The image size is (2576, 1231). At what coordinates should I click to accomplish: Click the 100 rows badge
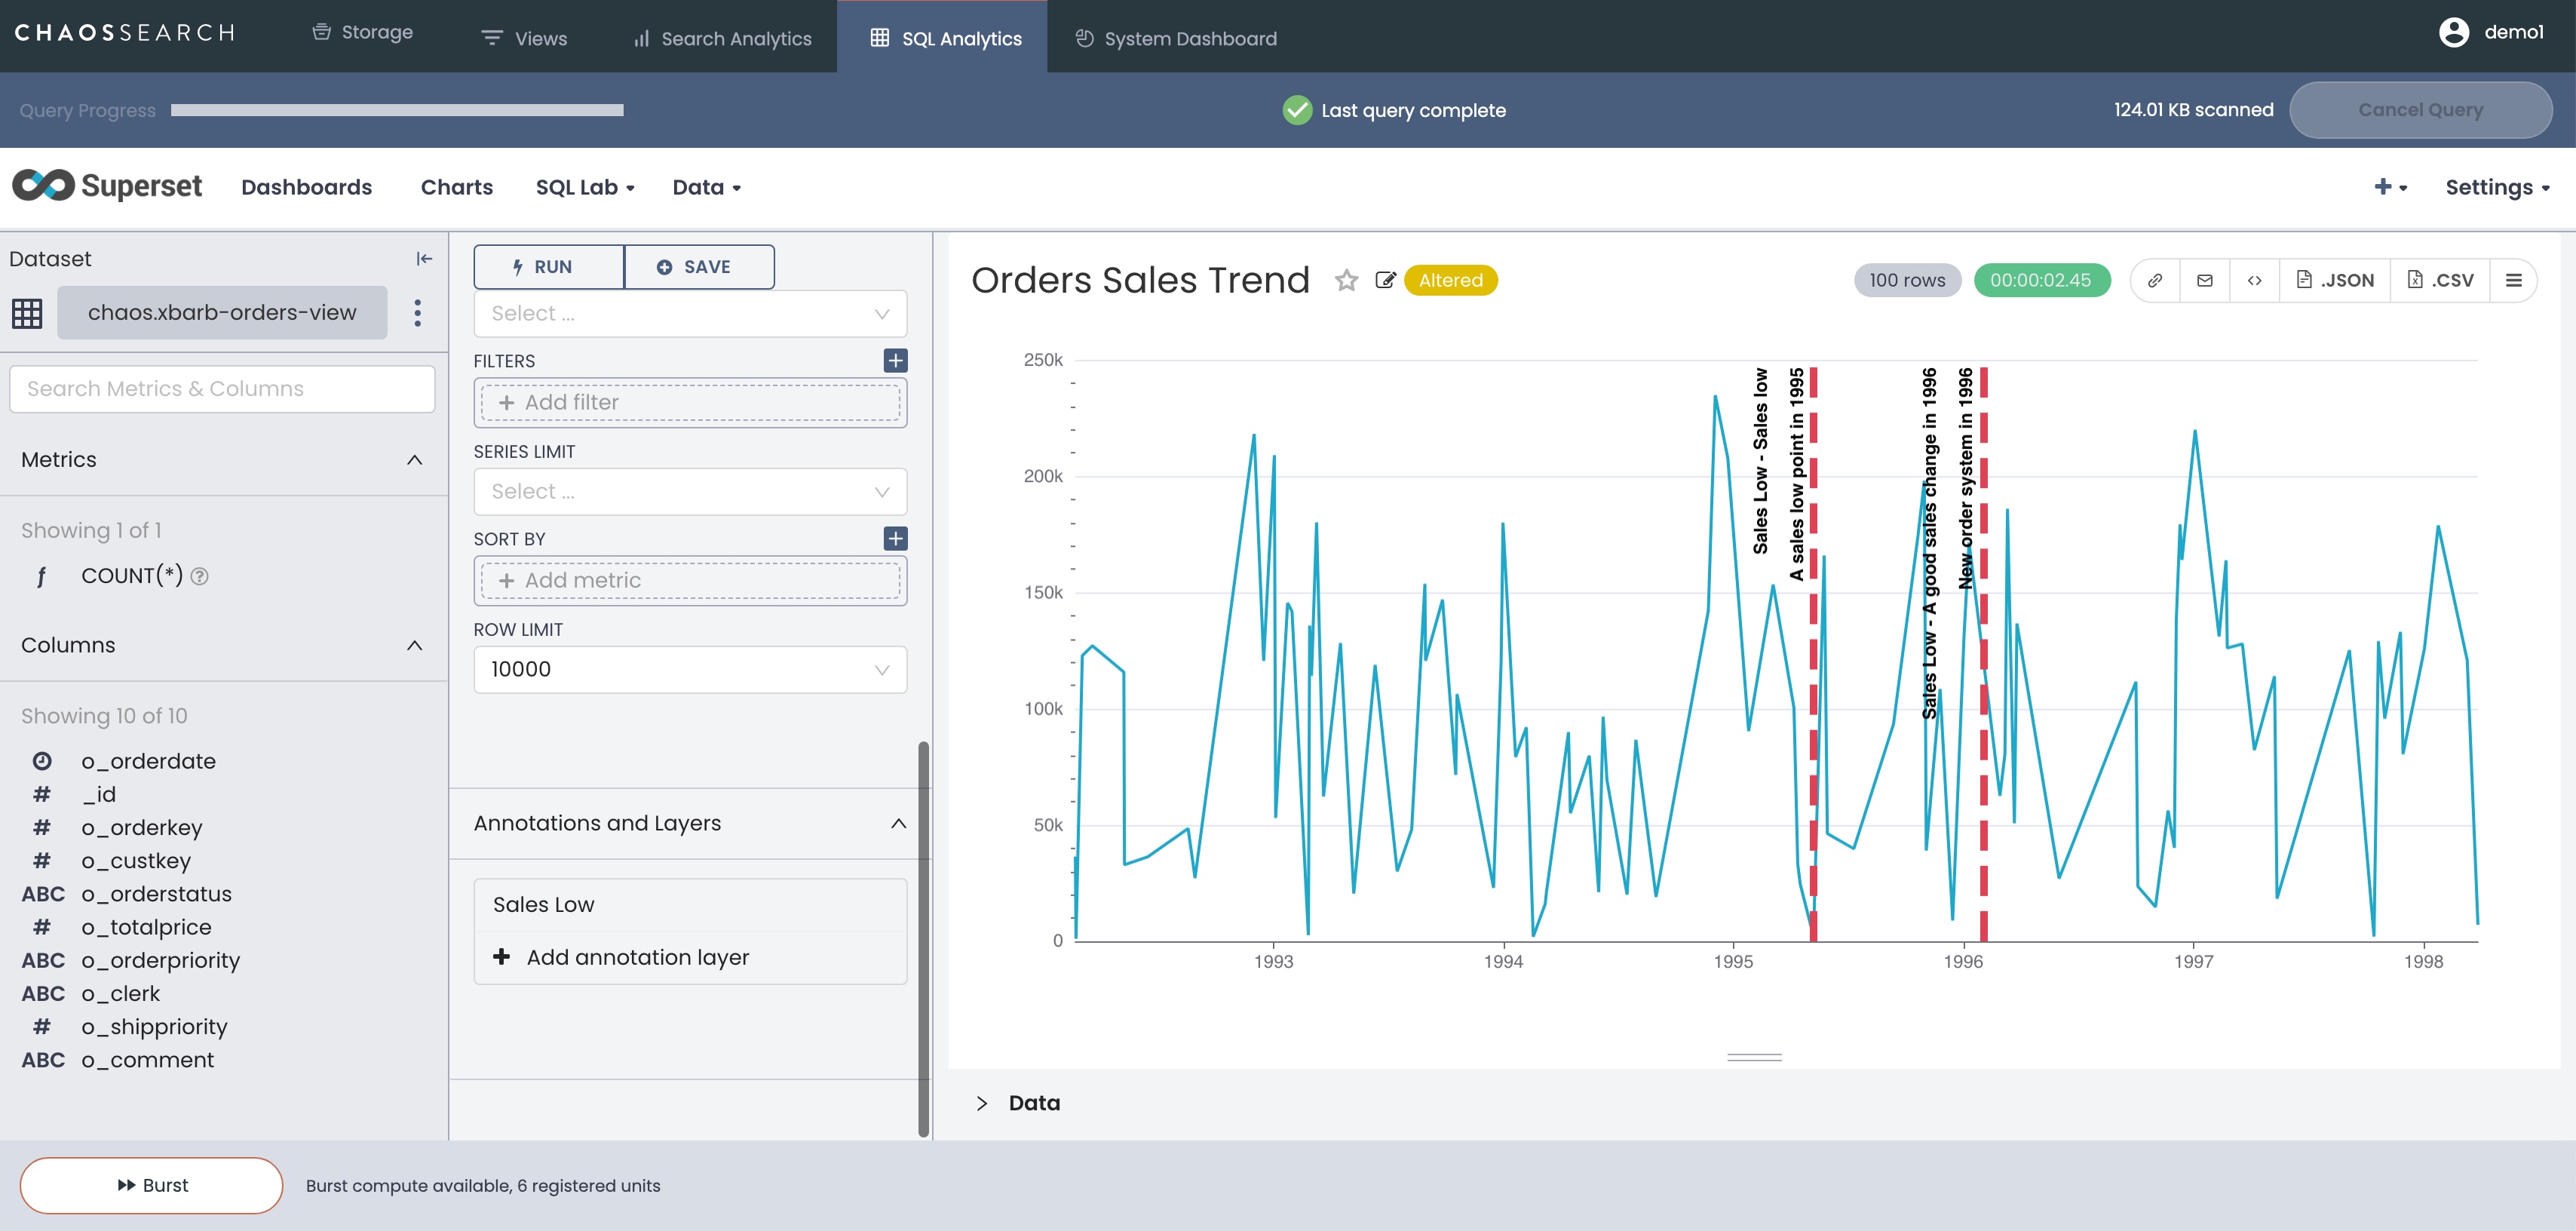click(1907, 281)
